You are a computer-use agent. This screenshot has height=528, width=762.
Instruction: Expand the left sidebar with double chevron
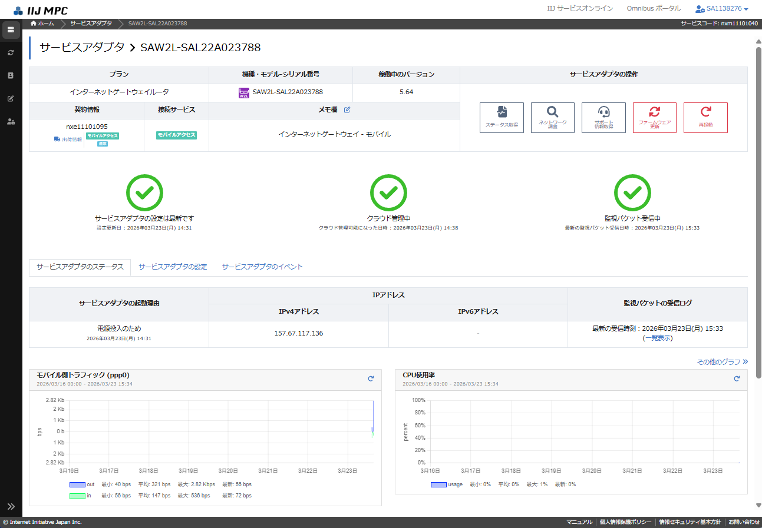tap(11, 506)
